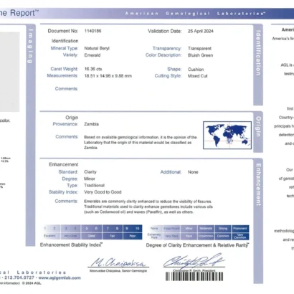Click the "Document No:" label

(x=63, y=31)
